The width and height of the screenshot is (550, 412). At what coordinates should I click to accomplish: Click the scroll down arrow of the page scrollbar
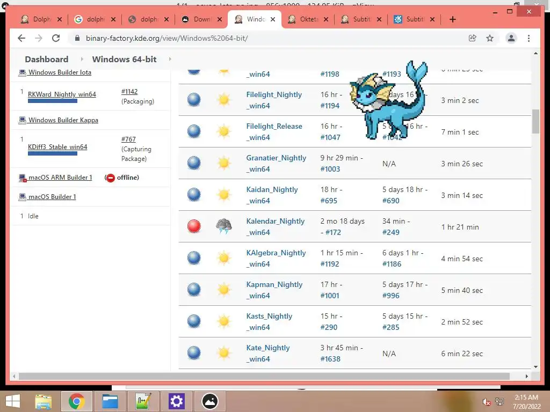pyautogui.click(x=535, y=367)
